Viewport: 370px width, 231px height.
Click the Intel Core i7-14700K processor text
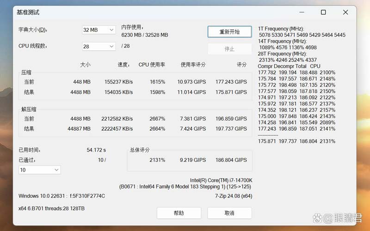(x=221, y=180)
